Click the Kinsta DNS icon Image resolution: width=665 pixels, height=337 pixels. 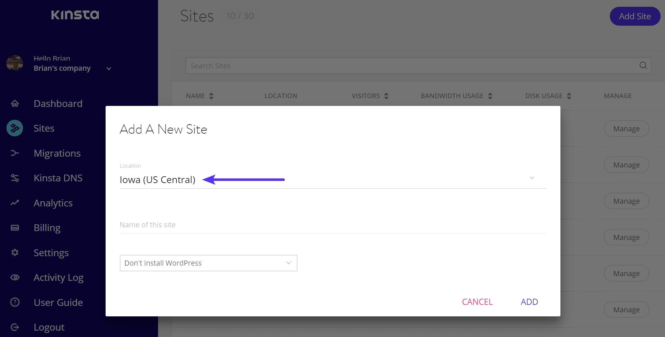coord(15,178)
